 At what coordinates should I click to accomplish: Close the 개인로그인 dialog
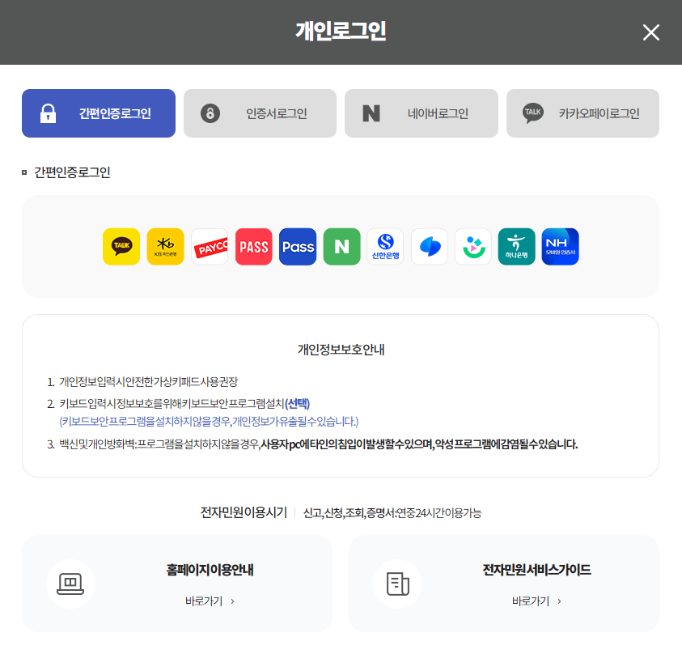tap(651, 32)
